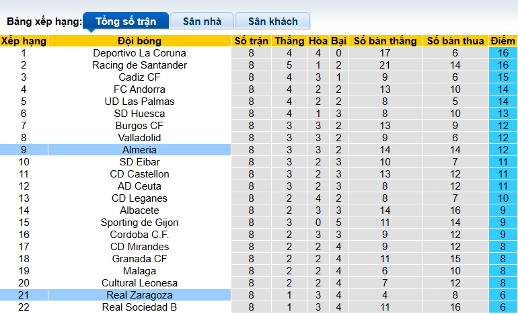Select the Sân khách tab
The image size is (518, 314).
[273, 22]
